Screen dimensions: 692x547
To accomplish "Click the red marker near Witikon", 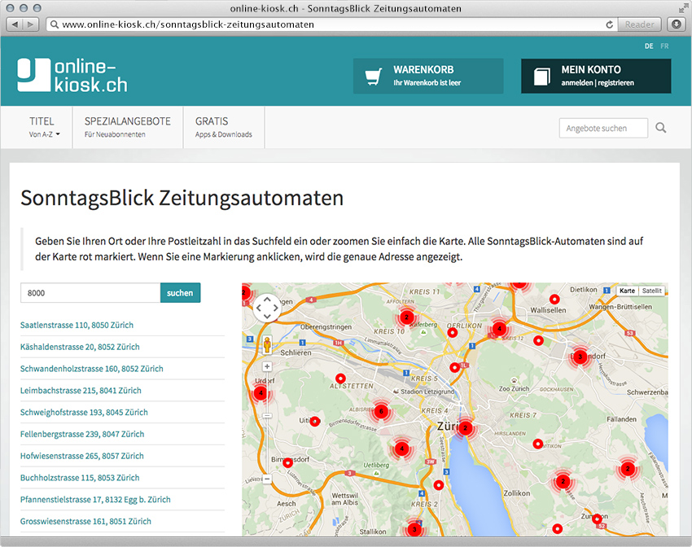I will 538,444.
